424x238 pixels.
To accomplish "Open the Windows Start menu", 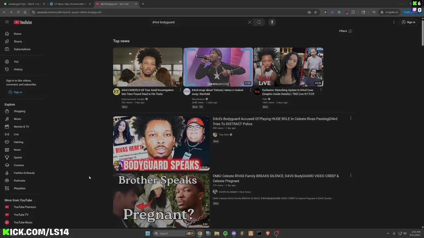I will (148, 233).
